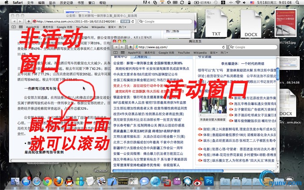
Task: Click the lock icon in menu bar
Action: (189, 3)
